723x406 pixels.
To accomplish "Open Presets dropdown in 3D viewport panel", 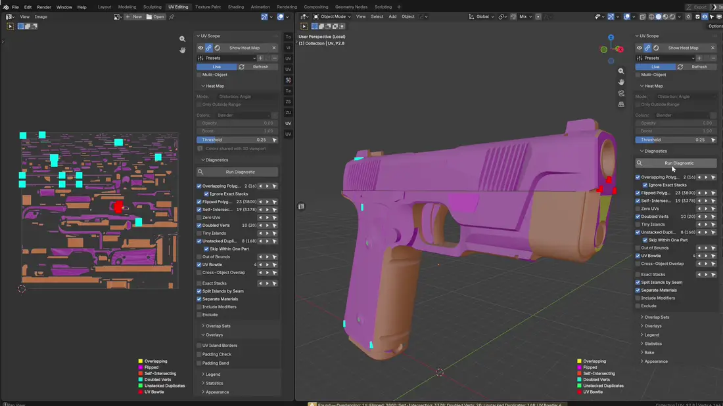I will tap(665, 58).
